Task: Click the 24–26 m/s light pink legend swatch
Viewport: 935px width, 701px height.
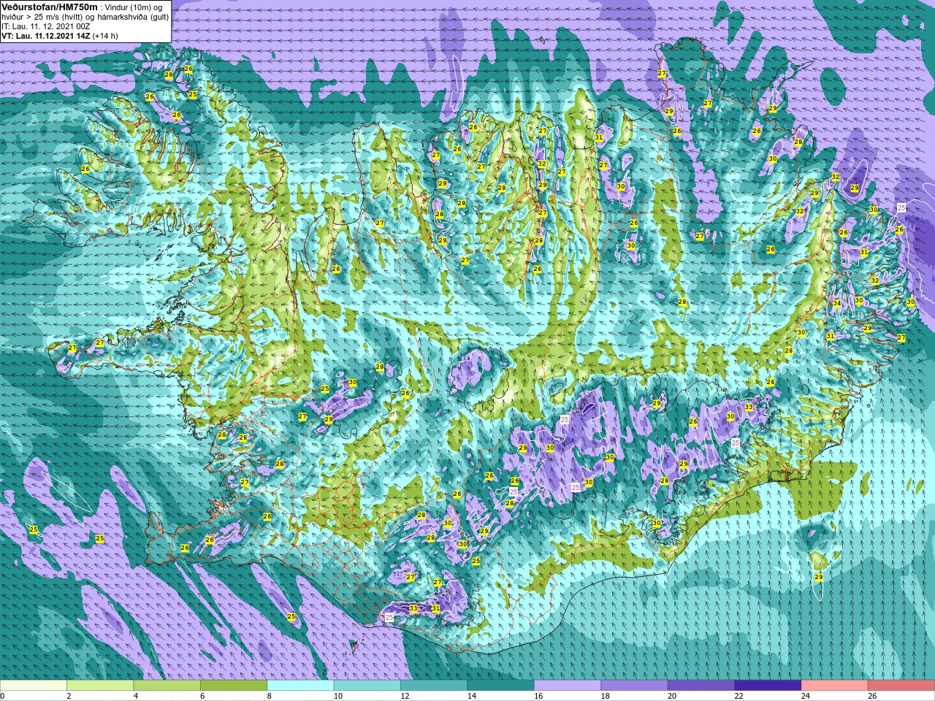Action: (835, 686)
